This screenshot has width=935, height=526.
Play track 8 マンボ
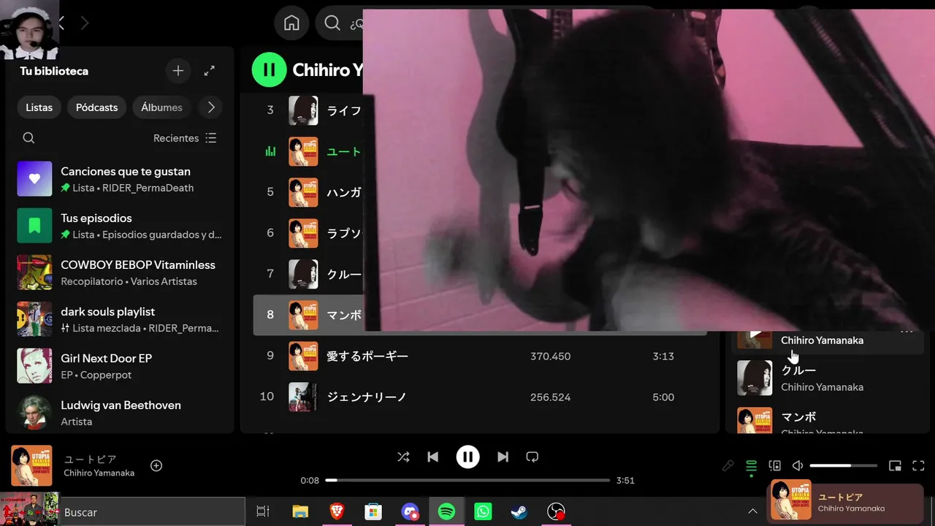tap(308, 315)
